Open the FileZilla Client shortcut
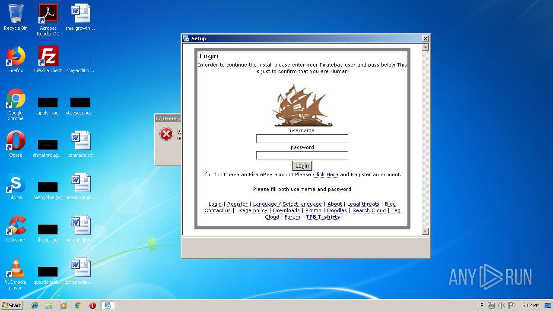Image resolution: width=553 pixels, height=311 pixels. [x=48, y=60]
